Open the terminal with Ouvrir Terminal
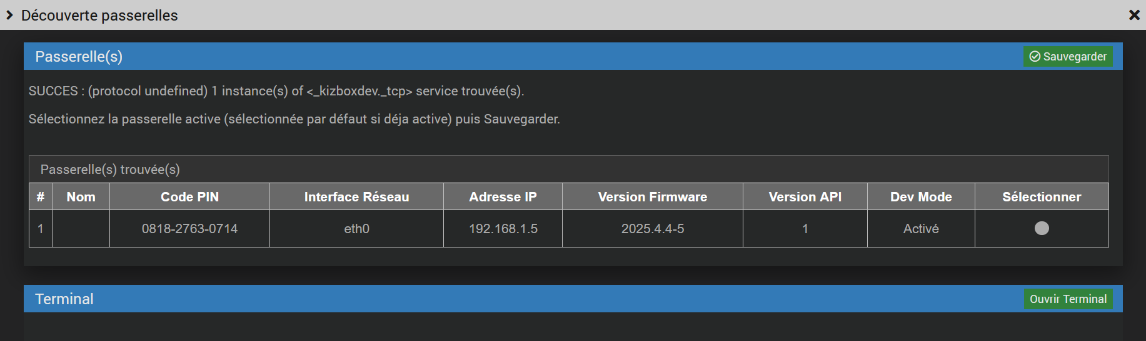This screenshot has height=341, width=1146. pos(1068,299)
